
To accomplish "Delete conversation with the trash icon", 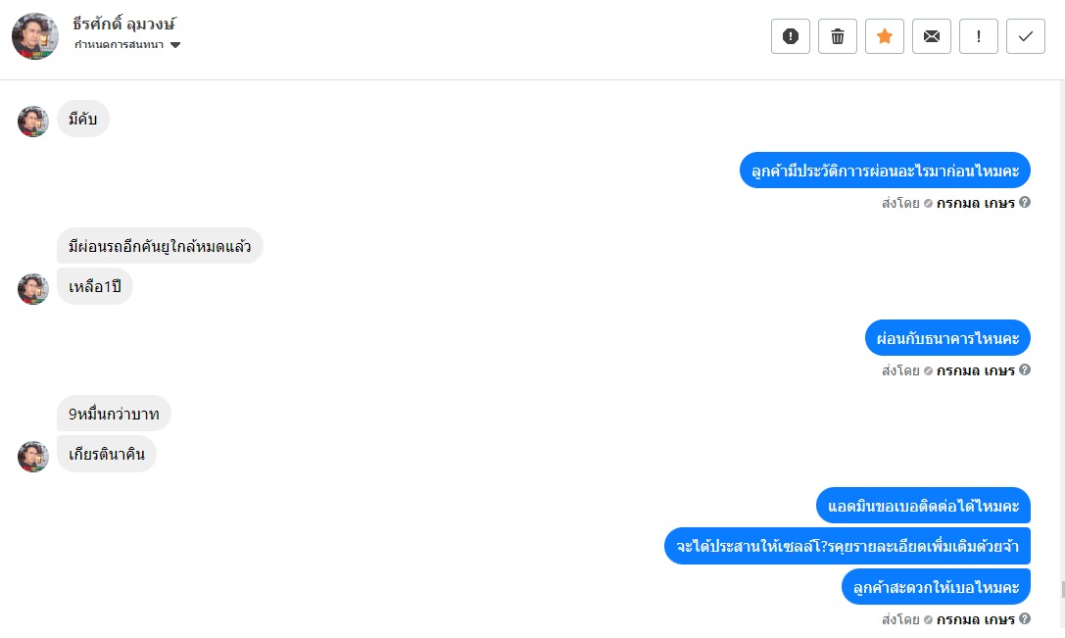I will click(838, 36).
